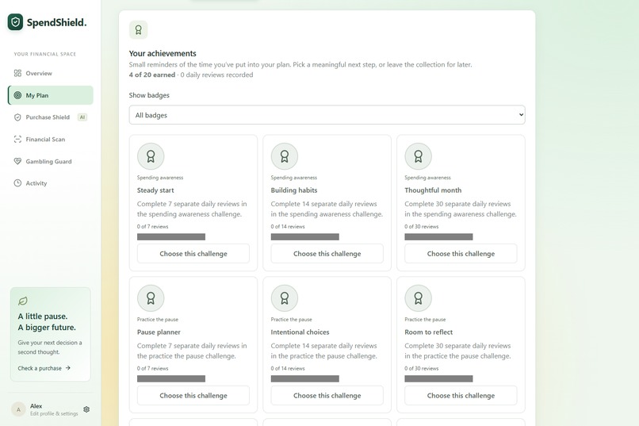The image size is (639, 426).
Task: Click the AI tag next to Purchase Shield
Action: 82,117
